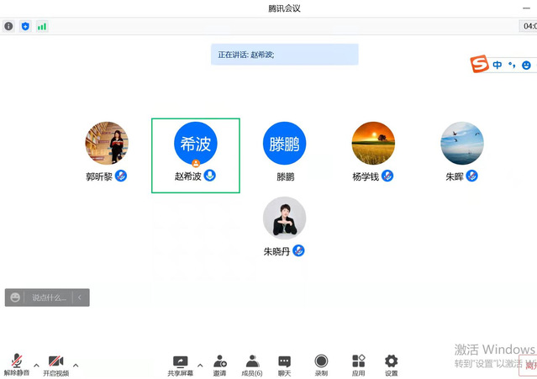Click 杨学钱's sunset avatar
The width and height of the screenshot is (537, 379).
coord(373,143)
